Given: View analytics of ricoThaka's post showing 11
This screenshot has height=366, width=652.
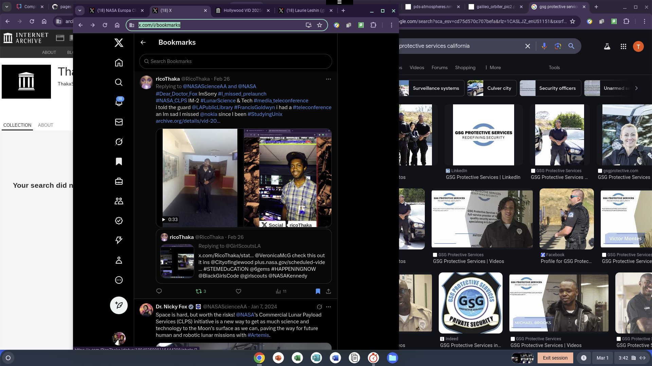Looking at the screenshot, I should pyautogui.click(x=281, y=291).
